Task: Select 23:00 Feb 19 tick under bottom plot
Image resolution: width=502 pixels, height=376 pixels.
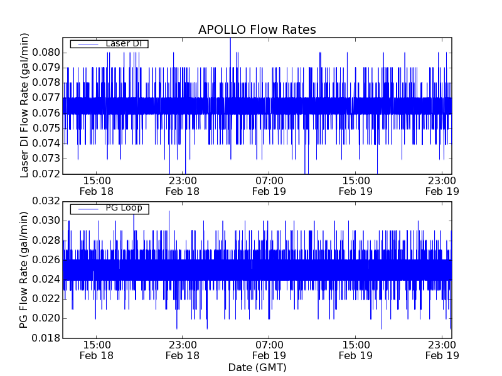Action: [x=442, y=350]
